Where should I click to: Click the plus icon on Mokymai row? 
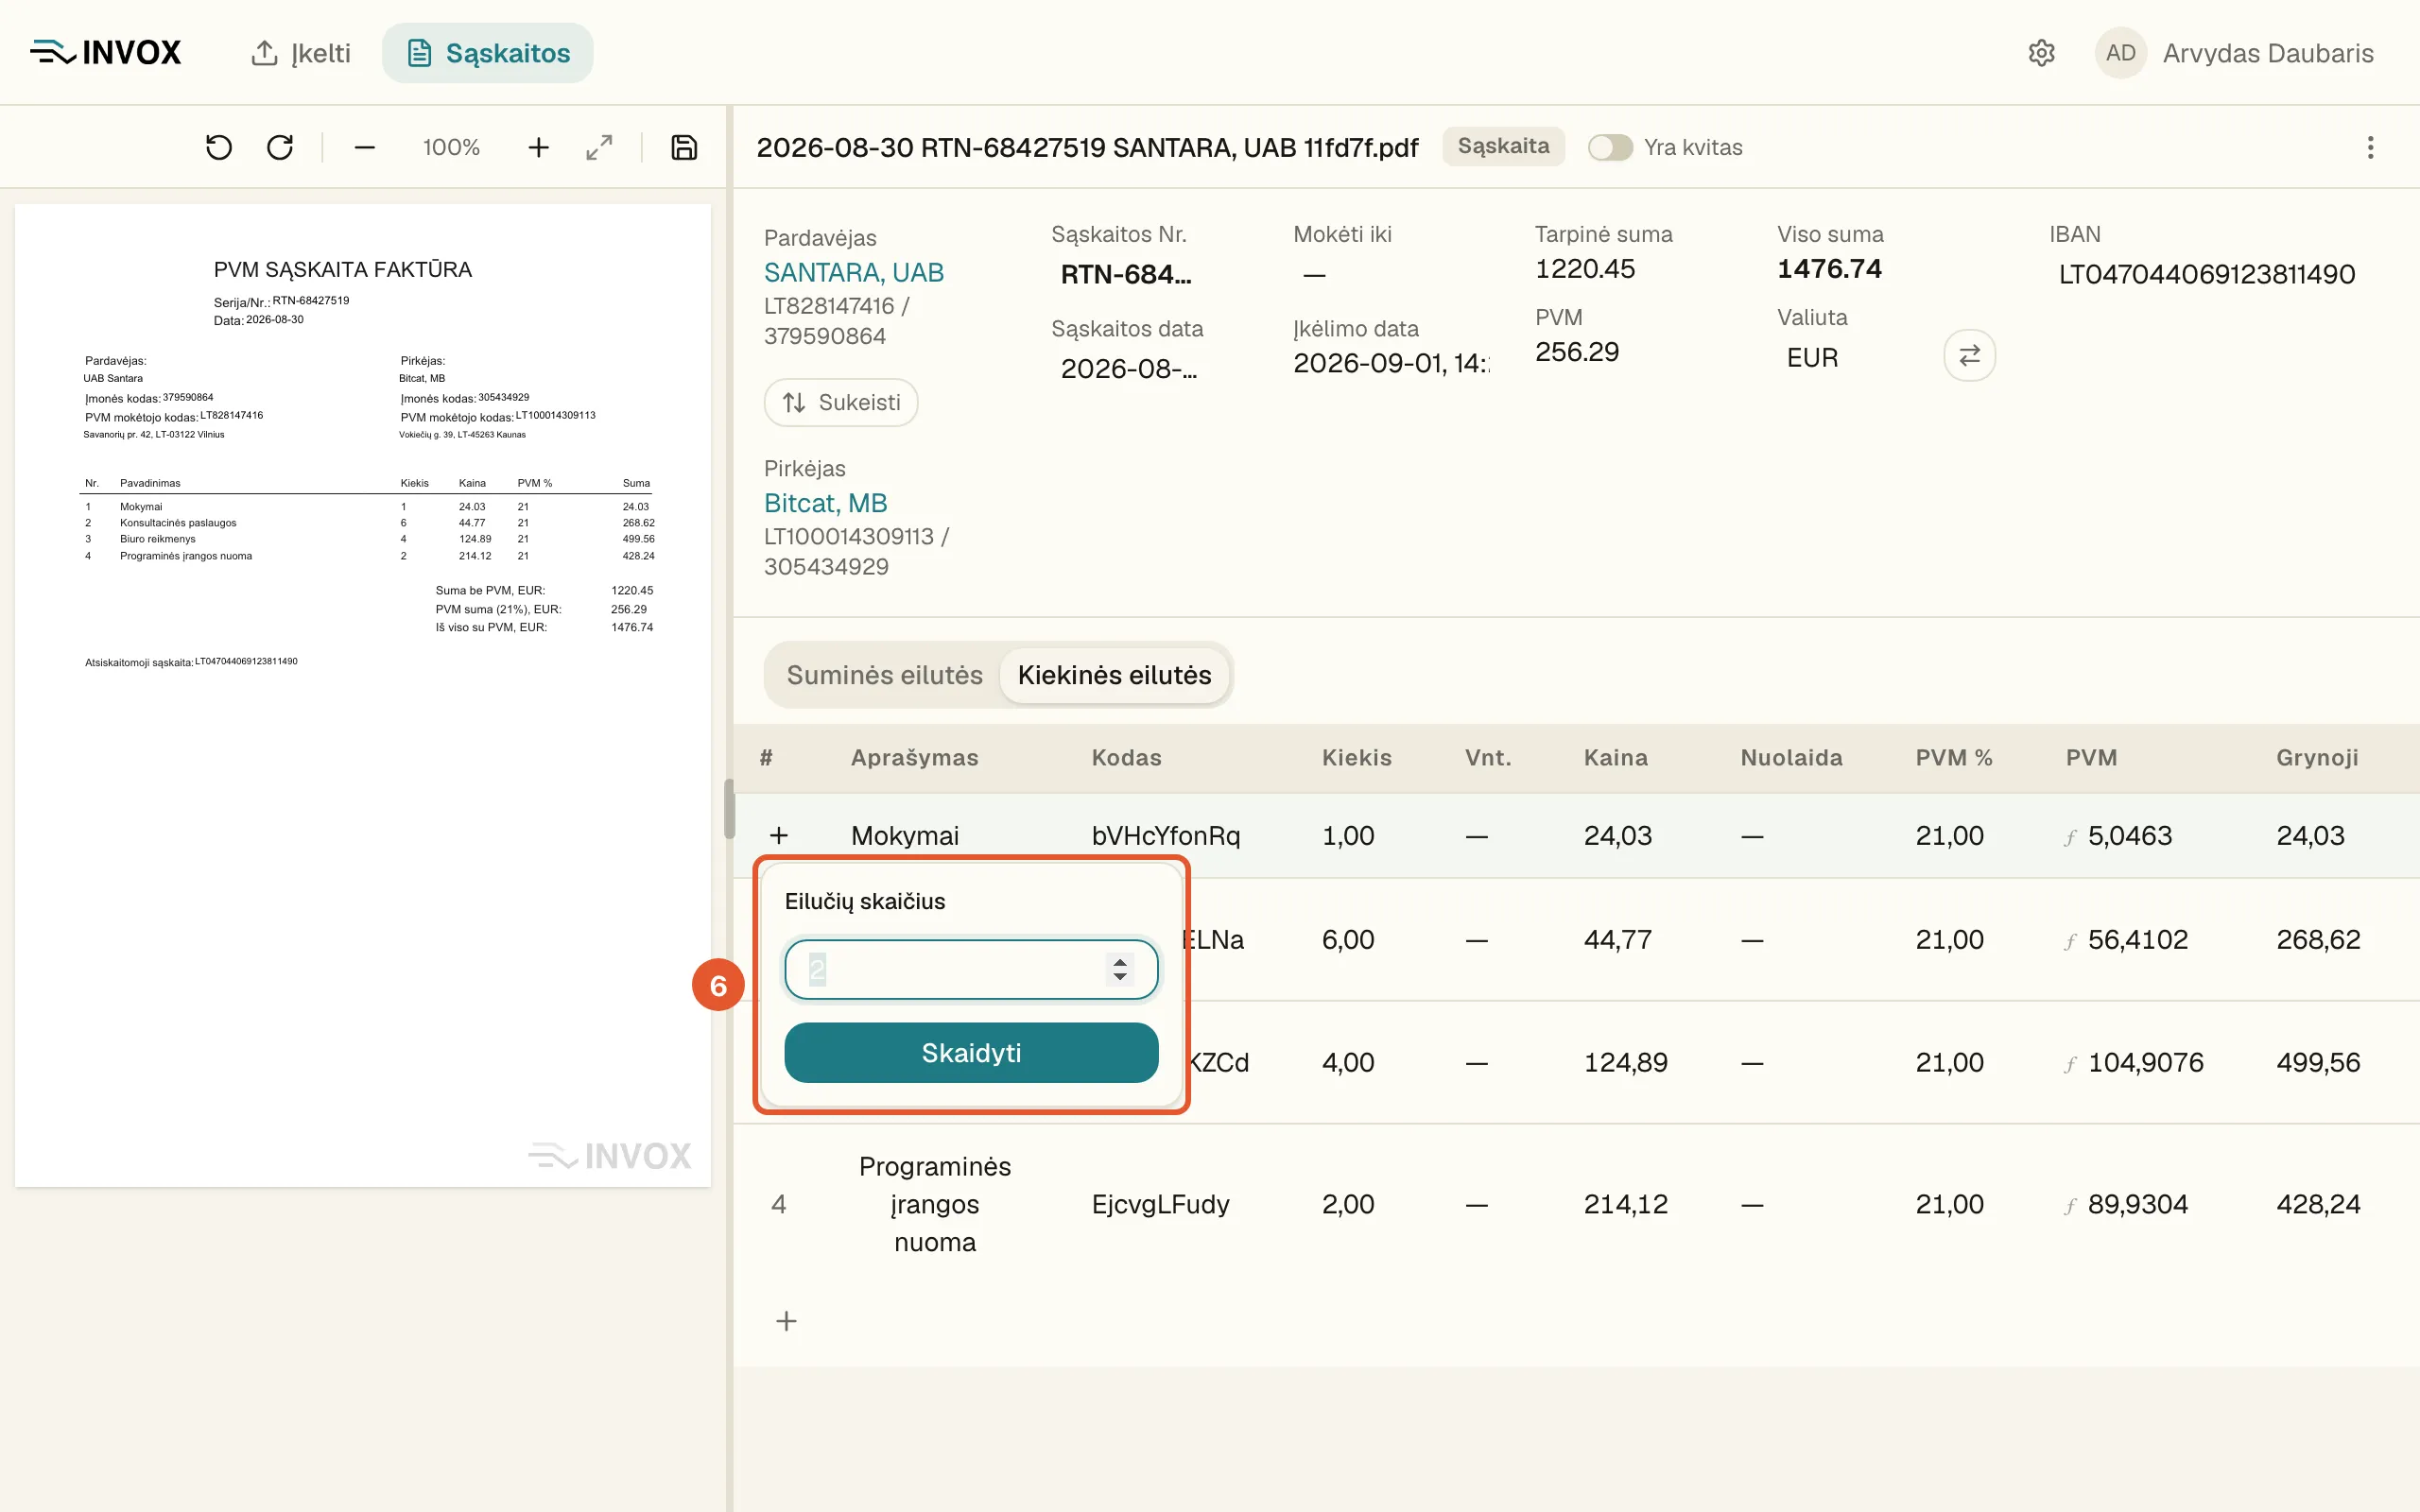[779, 835]
